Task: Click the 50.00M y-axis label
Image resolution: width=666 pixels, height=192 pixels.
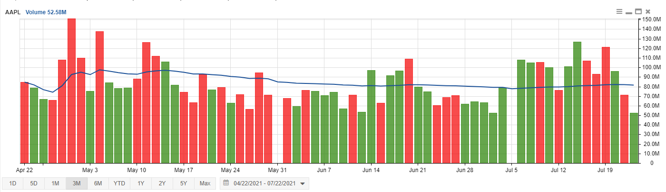Action: point(651,115)
